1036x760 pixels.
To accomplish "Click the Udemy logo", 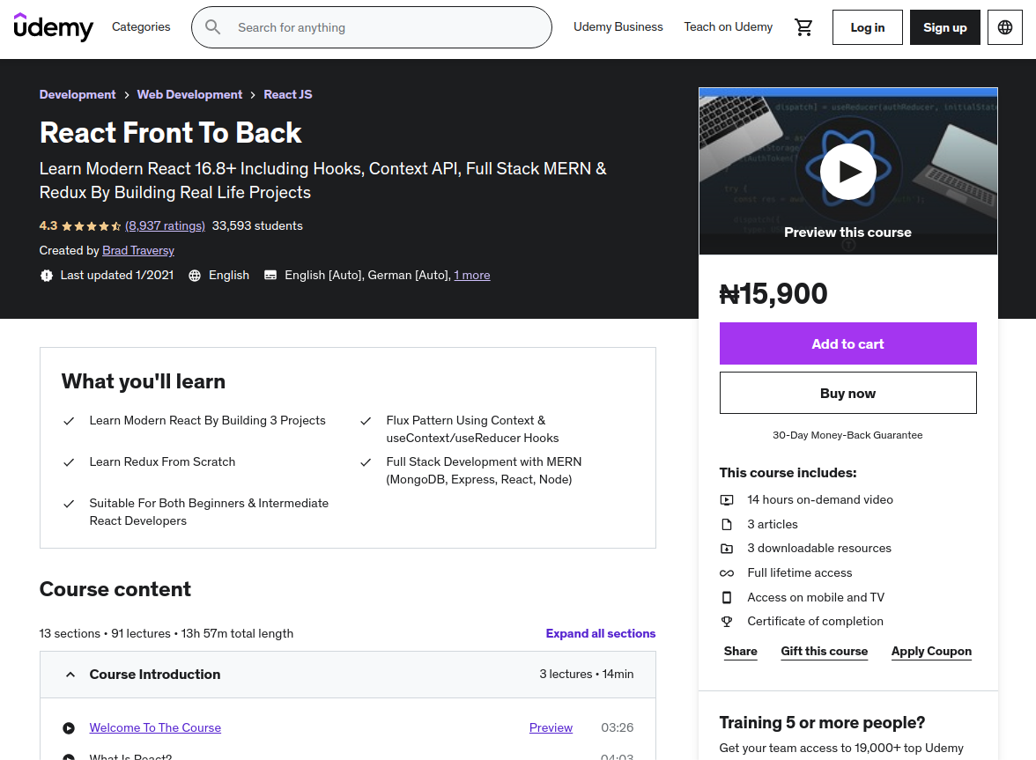I will [54, 27].
